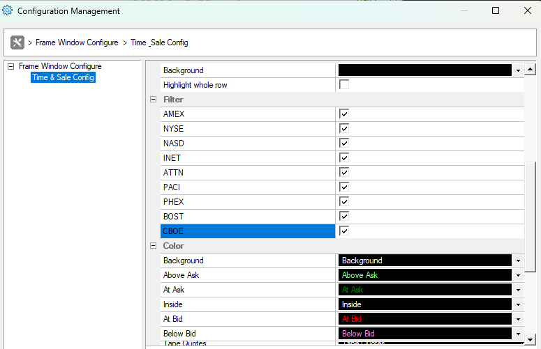
Task: Click the red At Bid color swatch
Action: click(424, 319)
